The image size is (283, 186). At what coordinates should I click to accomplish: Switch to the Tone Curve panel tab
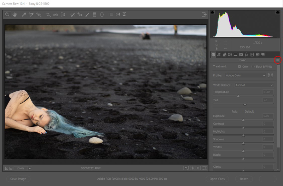(x=219, y=55)
